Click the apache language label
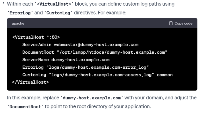The height and width of the screenshot is (117, 206). point(18,24)
